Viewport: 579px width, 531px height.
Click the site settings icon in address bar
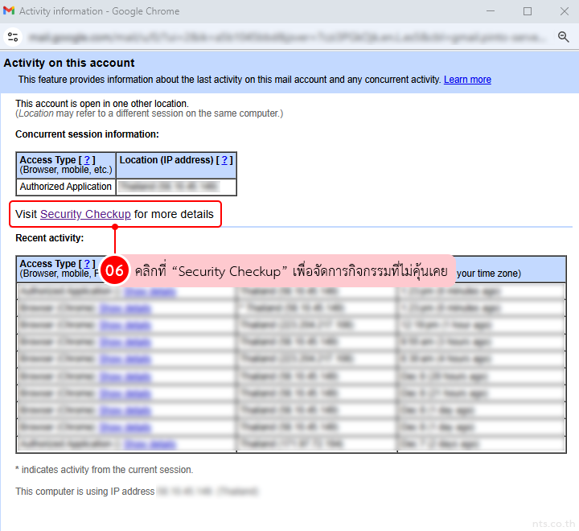click(x=13, y=37)
